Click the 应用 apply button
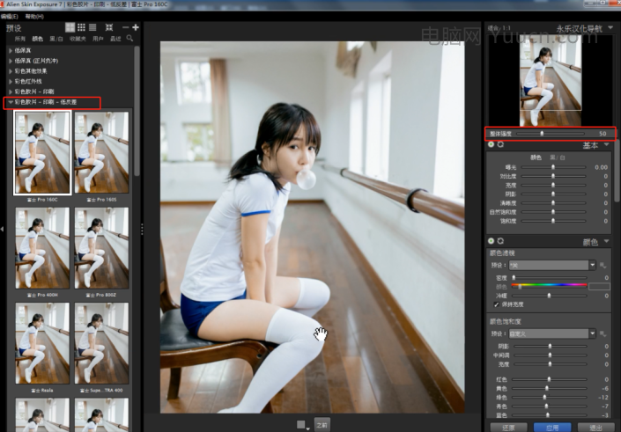 click(x=552, y=426)
